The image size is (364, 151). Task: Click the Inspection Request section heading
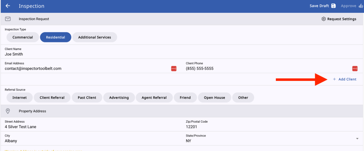[x=34, y=19]
